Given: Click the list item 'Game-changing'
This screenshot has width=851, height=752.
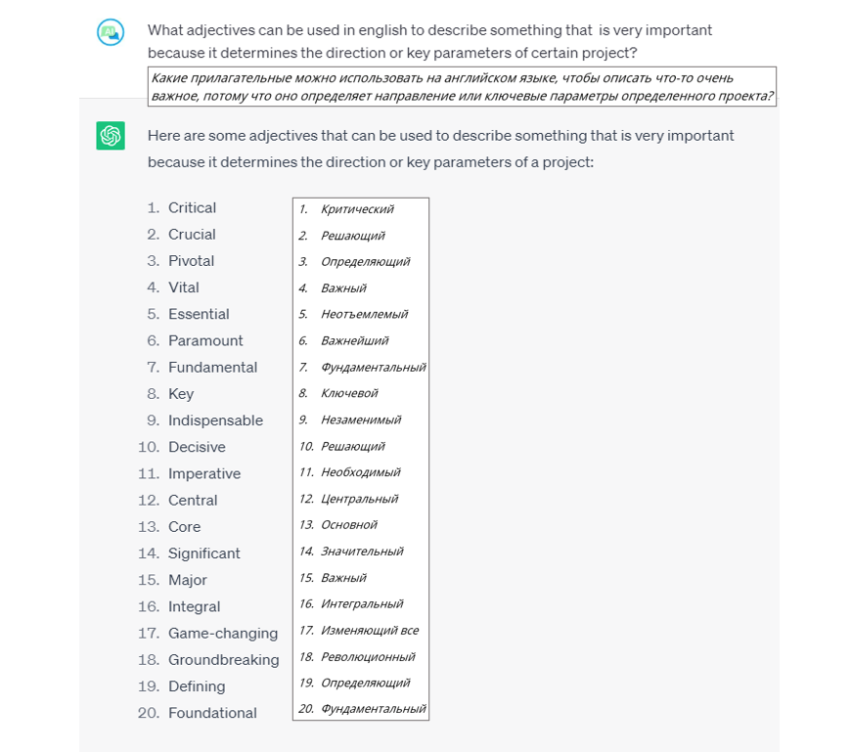Looking at the screenshot, I should point(222,633).
